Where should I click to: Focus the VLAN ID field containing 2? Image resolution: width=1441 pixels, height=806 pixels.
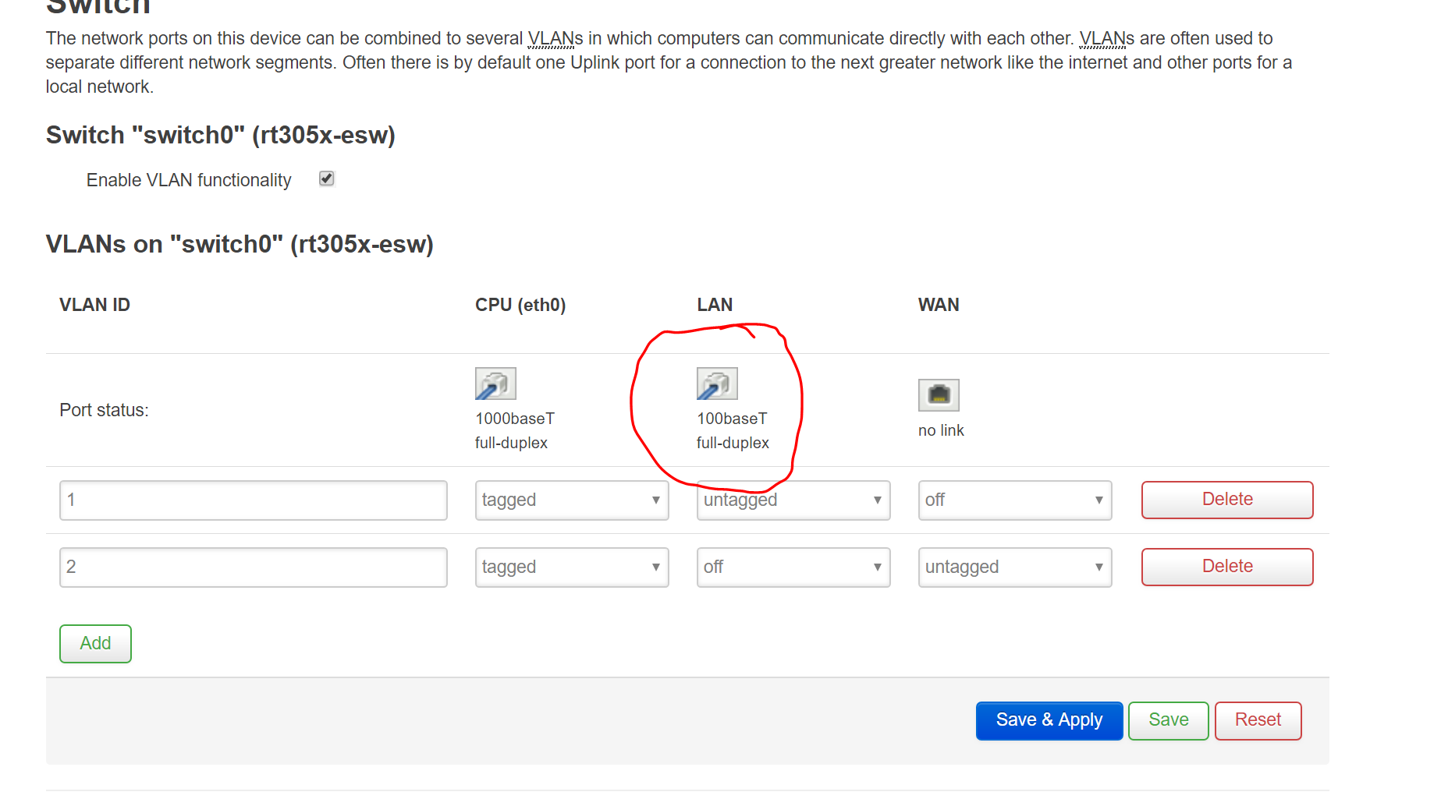pyautogui.click(x=253, y=567)
